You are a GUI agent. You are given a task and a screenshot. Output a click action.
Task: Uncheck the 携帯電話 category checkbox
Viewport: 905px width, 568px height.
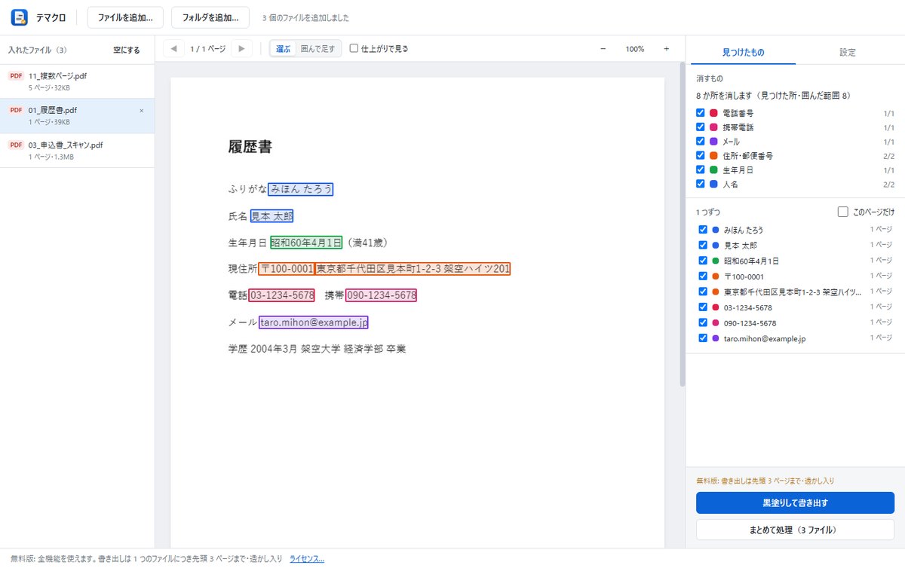700,127
